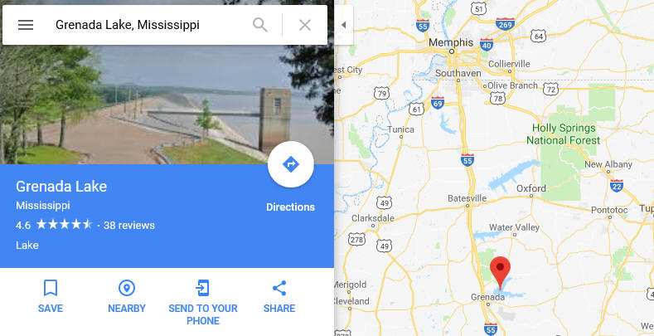Image resolution: width=654 pixels, height=336 pixels.
Task: Collapse the side panel arrow
Action: tap(344, 25)
